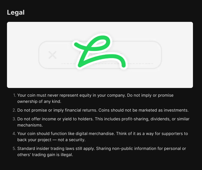Click rule two about financial returns
This screenshot has height=170, width=202.
(x=103, y=110)
